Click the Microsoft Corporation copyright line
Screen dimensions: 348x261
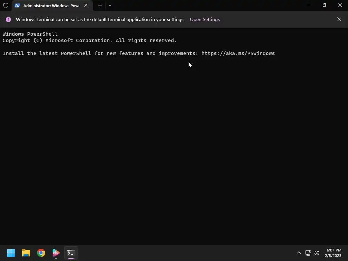click(x=90, y=40)
